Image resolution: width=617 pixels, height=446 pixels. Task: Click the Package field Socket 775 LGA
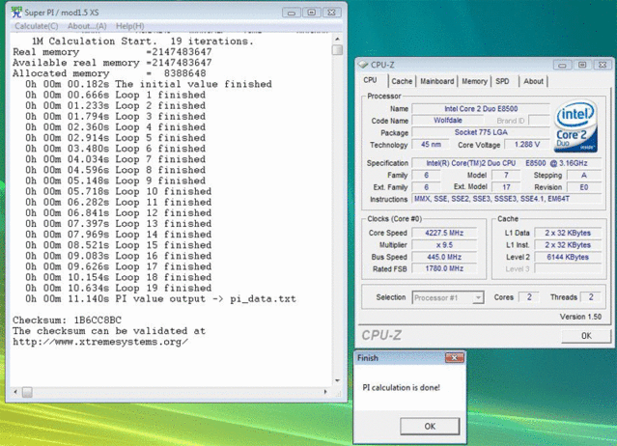481,132
